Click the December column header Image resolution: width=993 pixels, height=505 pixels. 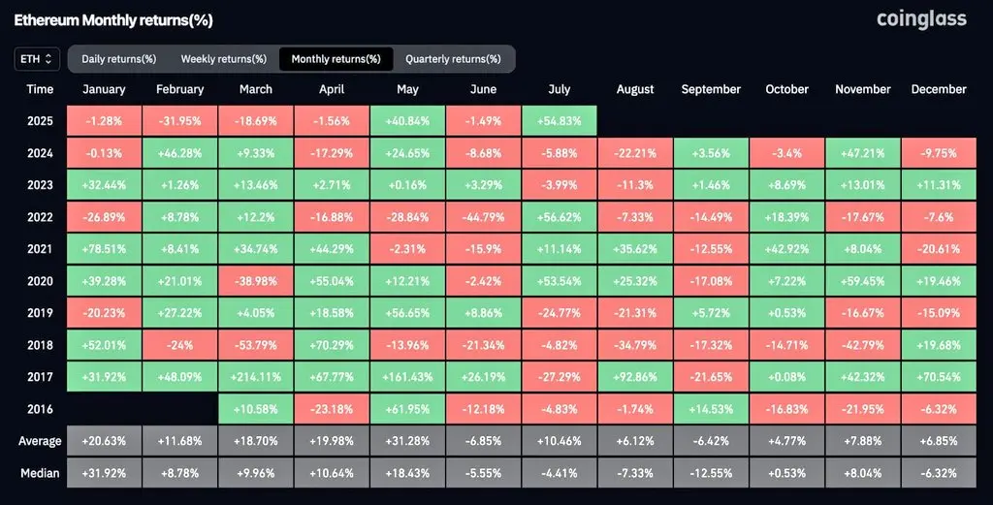pyautogui.click(x=939, y=89)
